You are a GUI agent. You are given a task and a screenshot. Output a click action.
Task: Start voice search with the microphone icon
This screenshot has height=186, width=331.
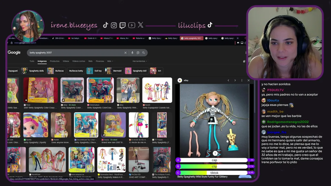pos(132,53)
